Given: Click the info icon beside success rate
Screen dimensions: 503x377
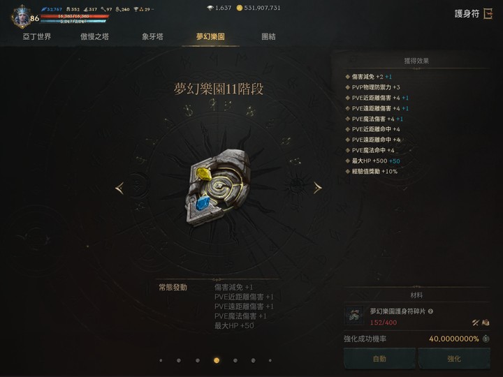Looking at the screenshot, I should point(486,339).
